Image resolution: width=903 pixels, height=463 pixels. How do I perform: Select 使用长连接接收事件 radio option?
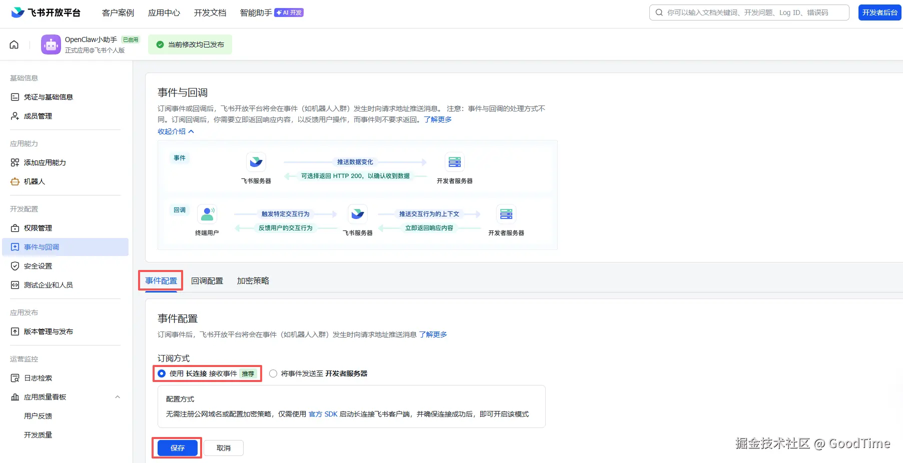coord(162,373)
